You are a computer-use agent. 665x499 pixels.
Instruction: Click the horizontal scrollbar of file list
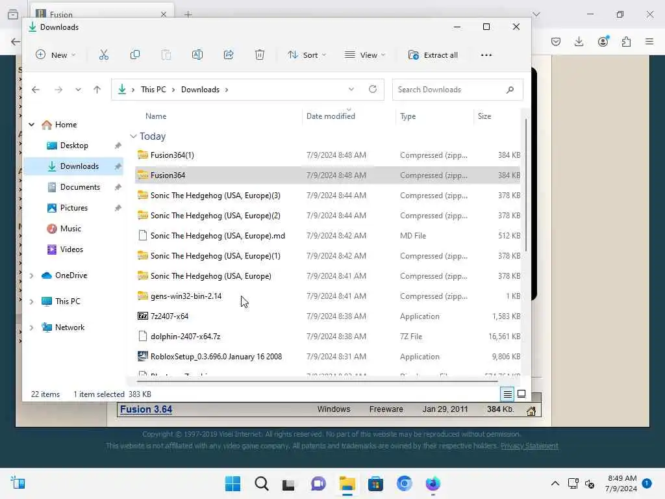pyautogui.click(x=317, y=381)
